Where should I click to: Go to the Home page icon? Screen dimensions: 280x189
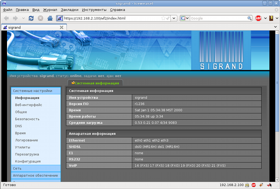click(50, 18)
